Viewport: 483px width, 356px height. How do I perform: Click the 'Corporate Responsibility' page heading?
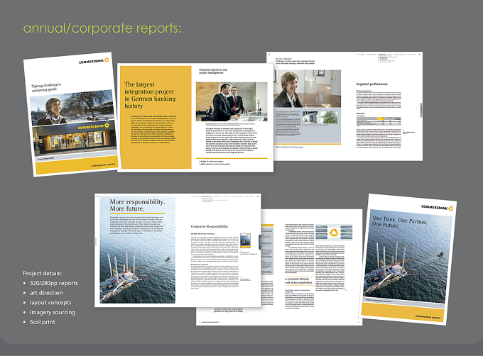pos(209,226)
